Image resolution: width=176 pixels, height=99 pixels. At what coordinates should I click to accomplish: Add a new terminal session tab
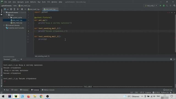point(21,59)
